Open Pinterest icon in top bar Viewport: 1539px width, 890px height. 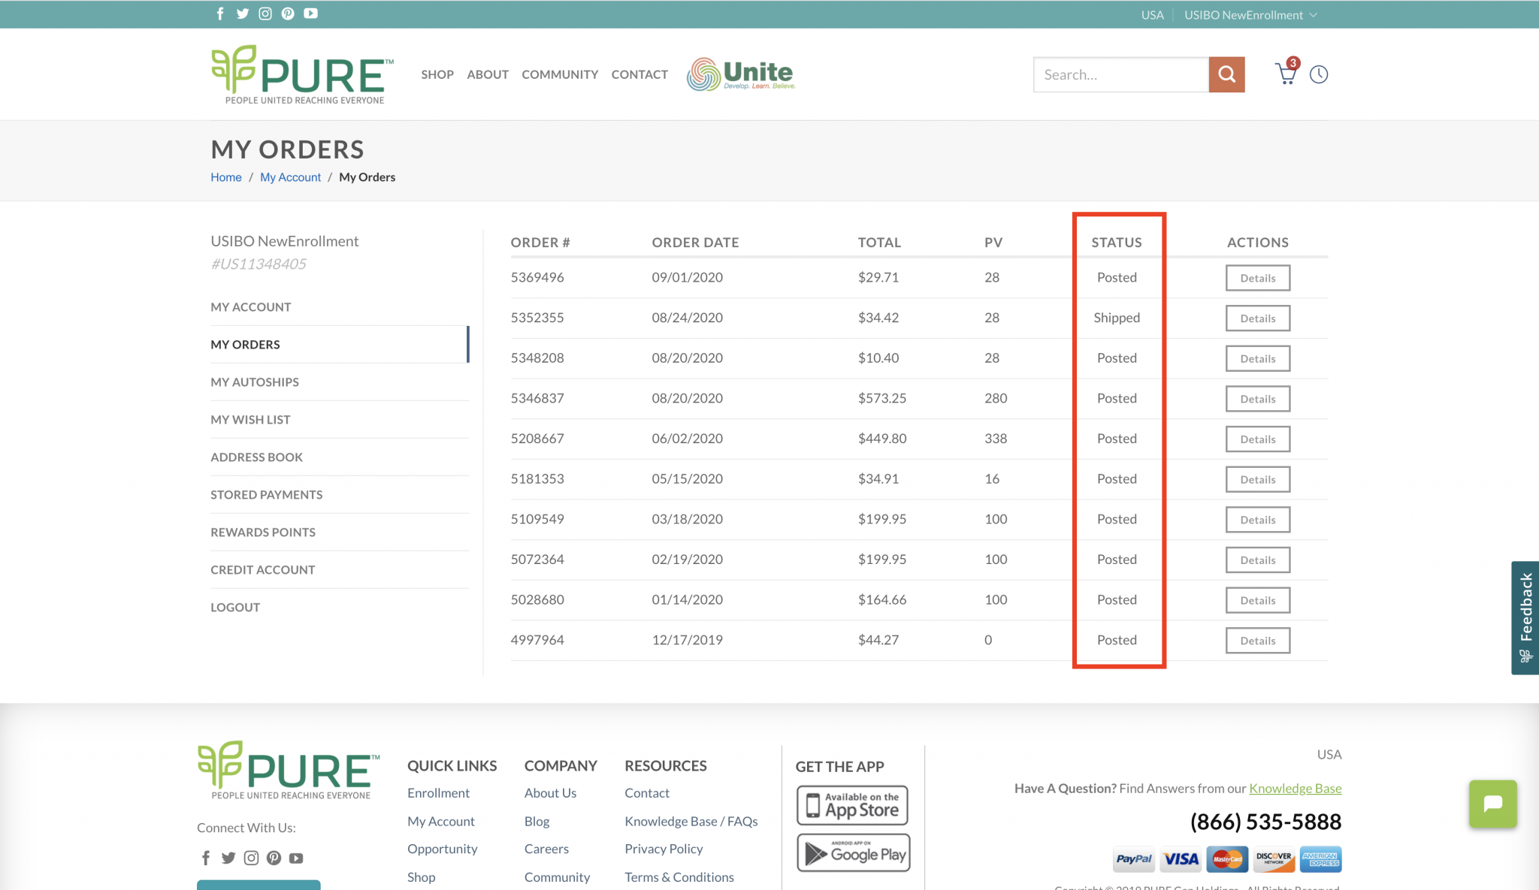coord(288,14)
